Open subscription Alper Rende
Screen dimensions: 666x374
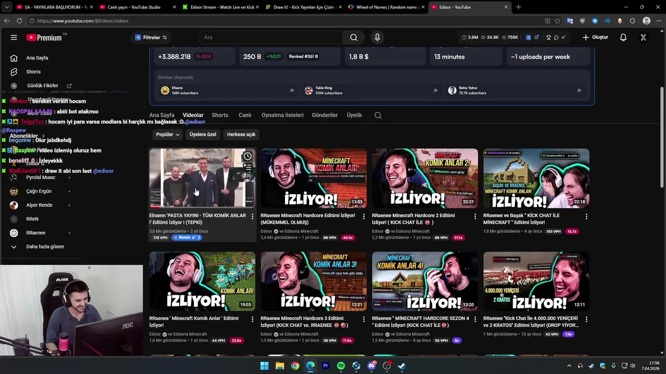(40, 205)
